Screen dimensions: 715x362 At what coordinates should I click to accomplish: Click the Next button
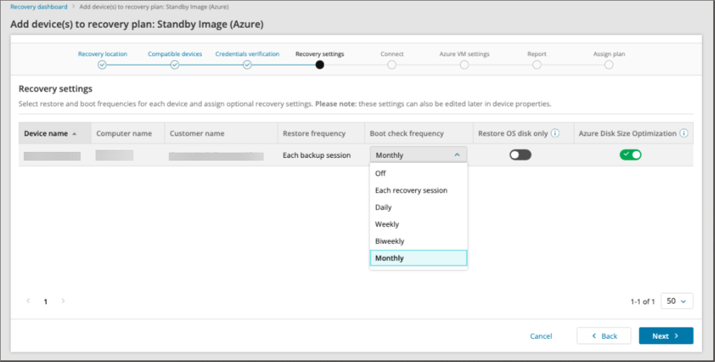(666, 336)
